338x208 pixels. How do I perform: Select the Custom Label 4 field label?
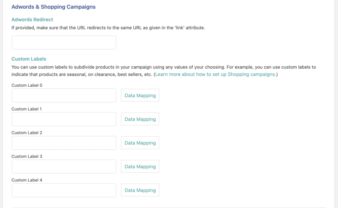[27, 180]
